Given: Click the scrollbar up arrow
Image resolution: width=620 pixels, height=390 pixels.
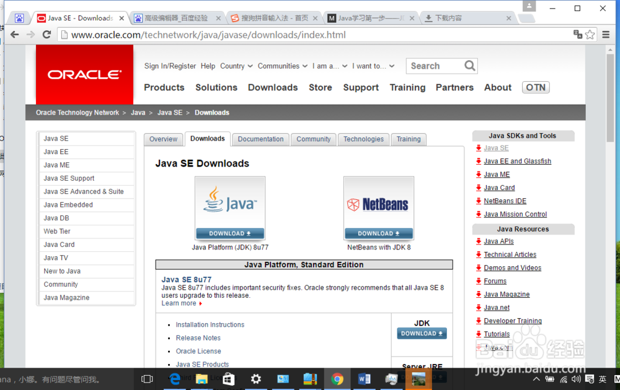Looking at the screenshot, I should point(610,50).
